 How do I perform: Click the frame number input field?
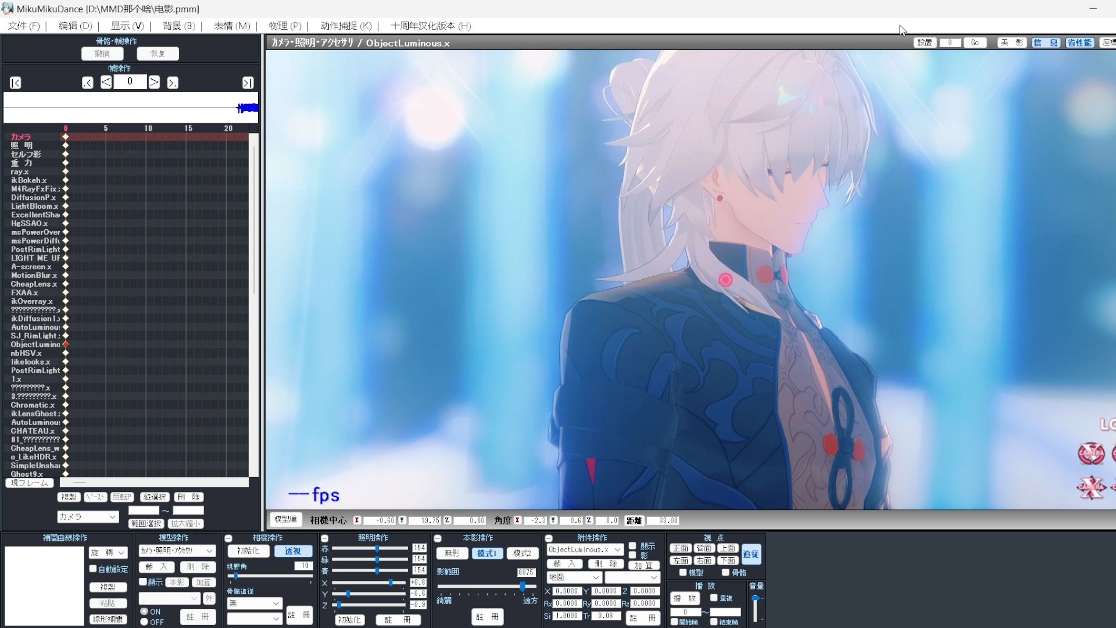pos(130,82)
